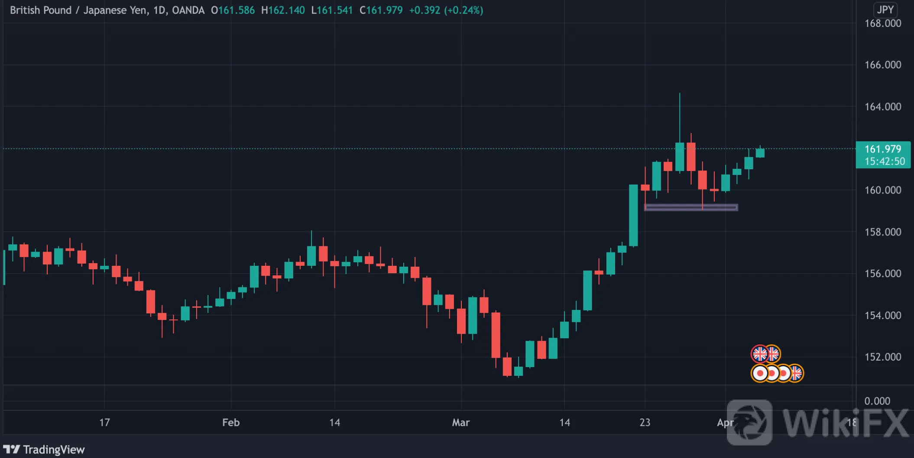Click the TradingView logo
This screenshot has height=458, width=914.
pyautogui.click(x=44, y=449)
